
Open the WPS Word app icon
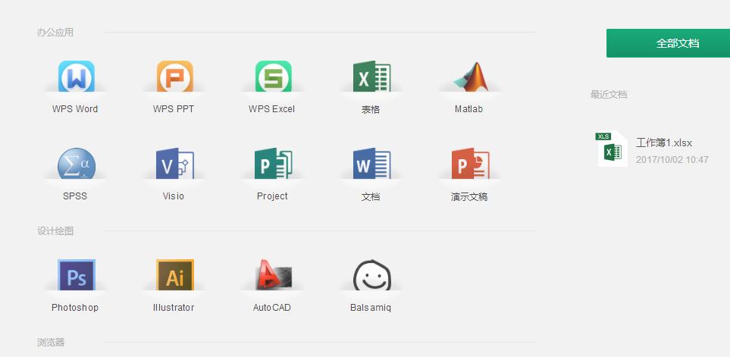pos(77,77)
